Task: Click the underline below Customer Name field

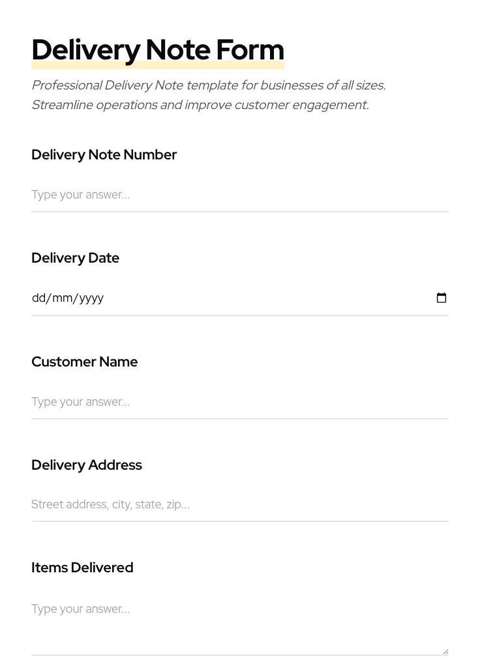Action: pos(240,417)
